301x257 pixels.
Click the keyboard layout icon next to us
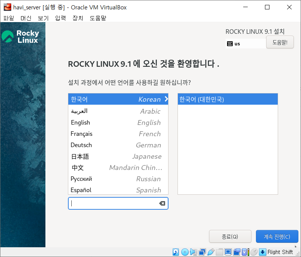230,44
